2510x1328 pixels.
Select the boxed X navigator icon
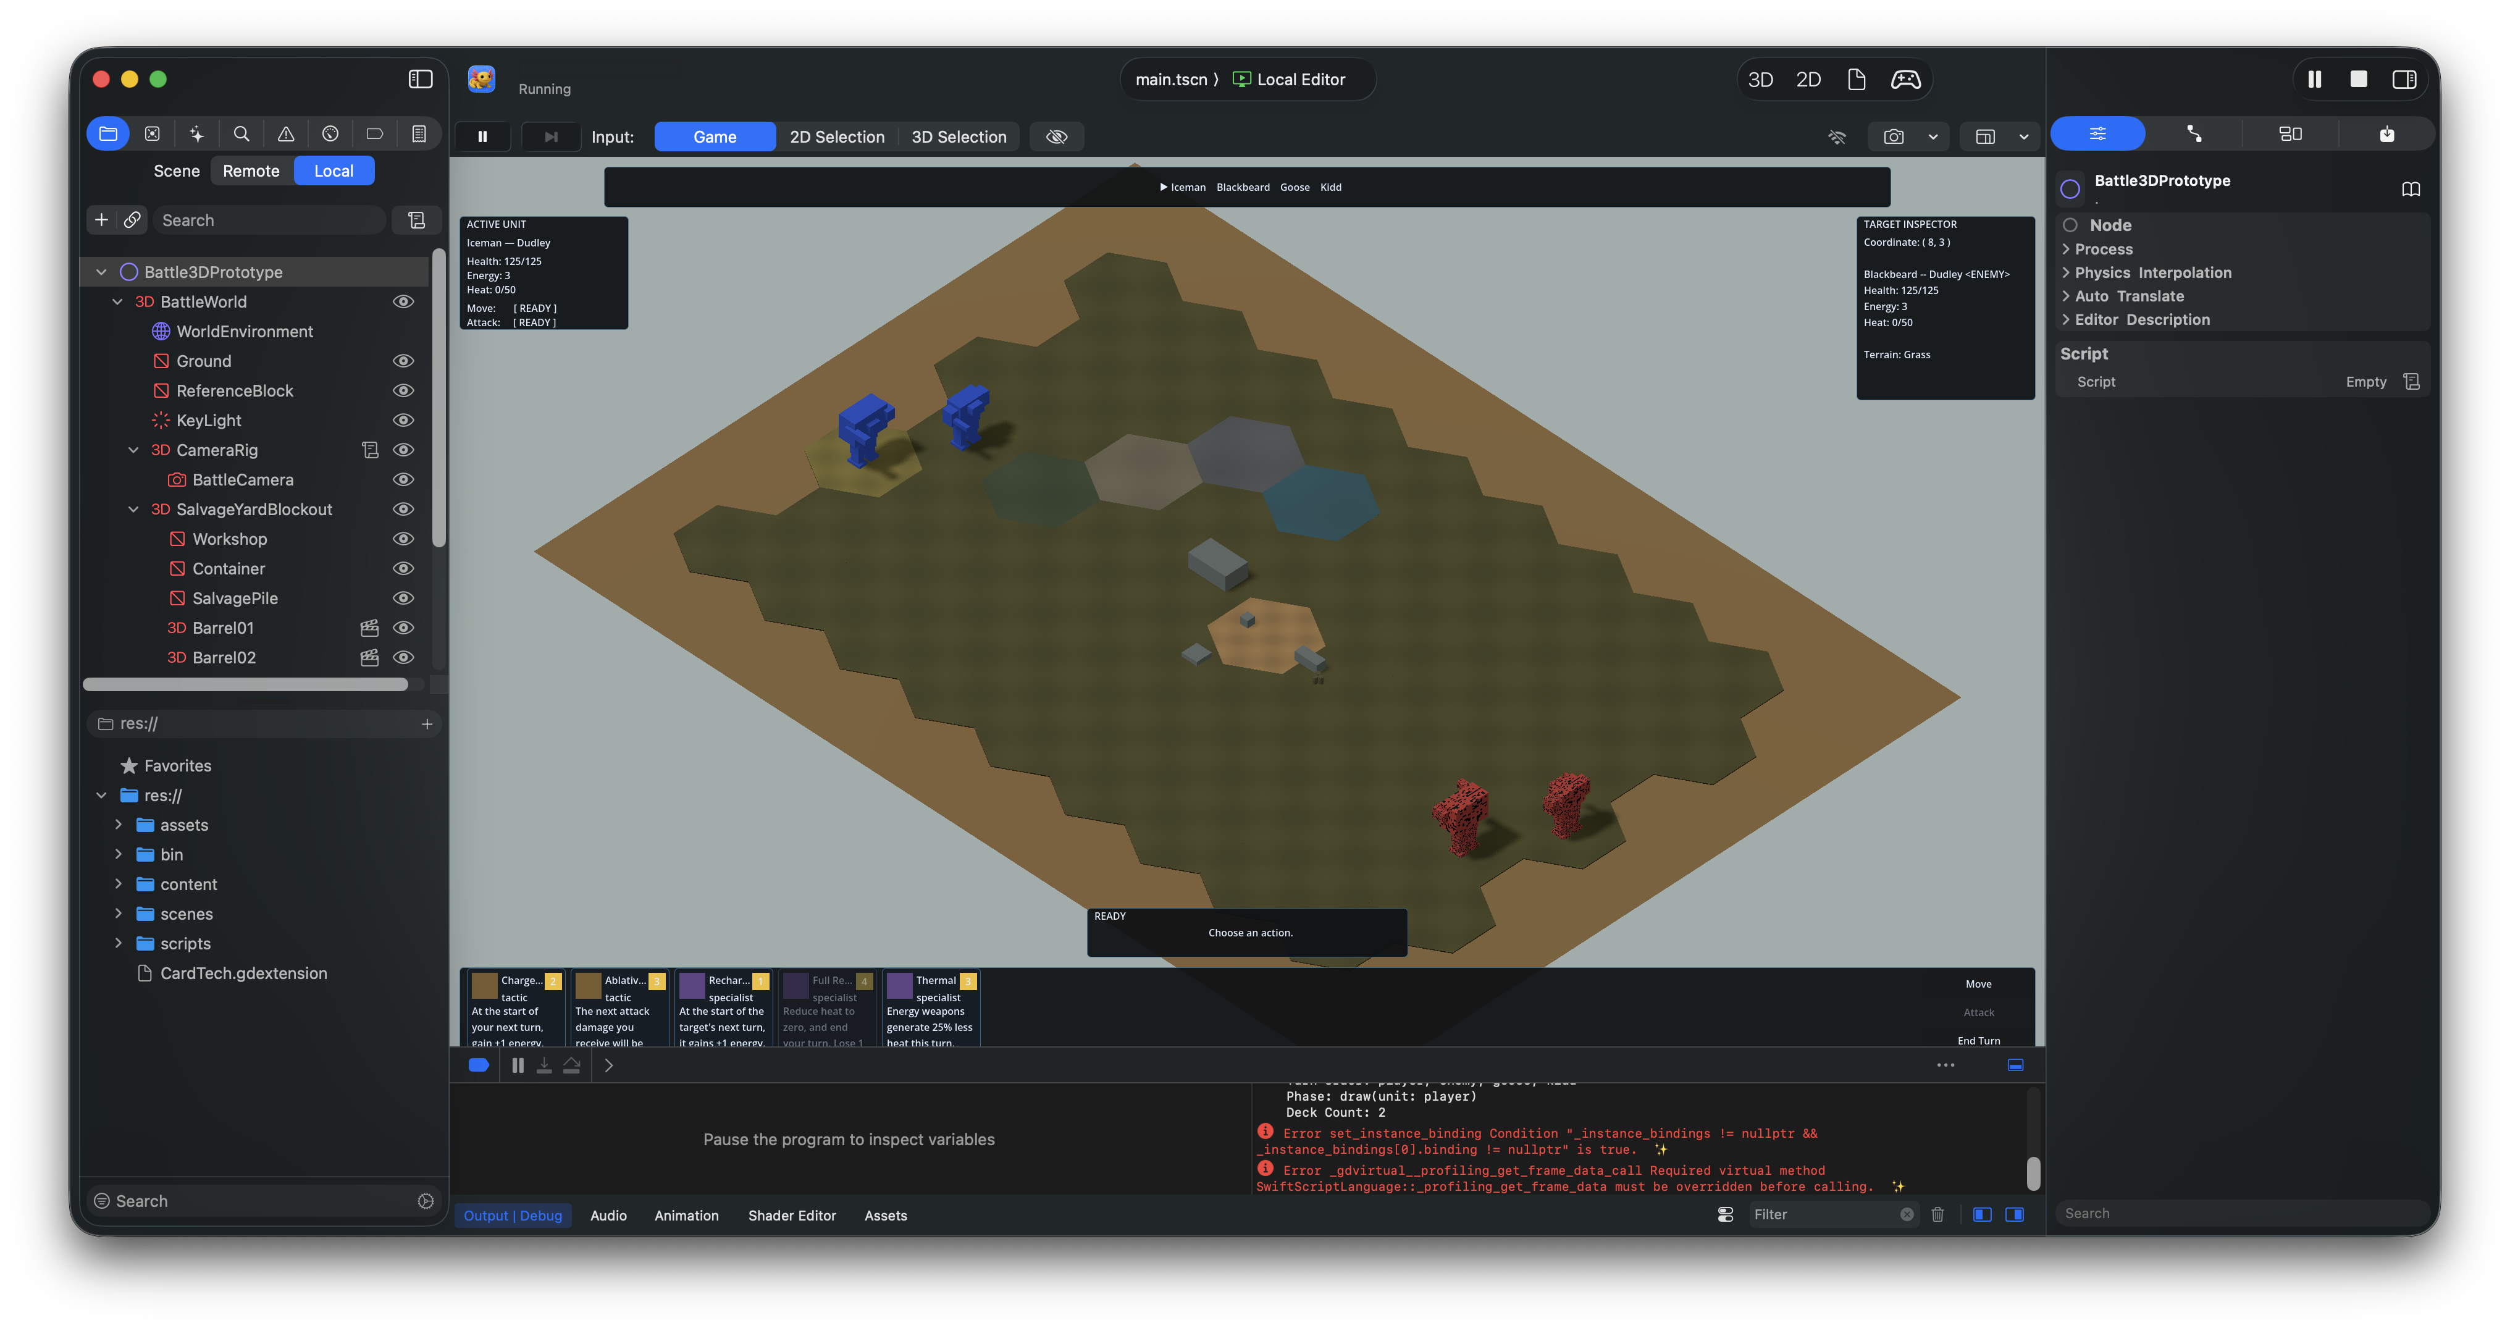(152, 135)
